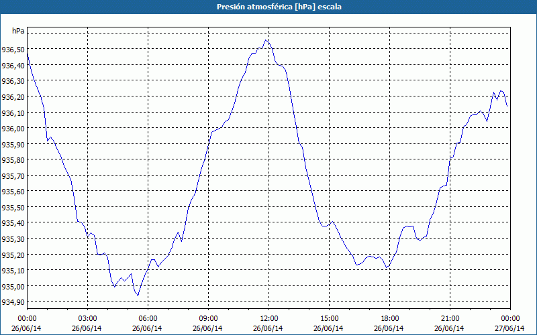The height and width of the screenshot is (335, 537).
Task: Click the "936,30" y-axis value
Action: 13,81
